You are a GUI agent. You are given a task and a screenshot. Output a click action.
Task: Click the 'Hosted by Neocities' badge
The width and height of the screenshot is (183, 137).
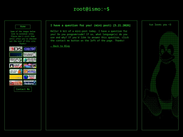coord(30,71)
